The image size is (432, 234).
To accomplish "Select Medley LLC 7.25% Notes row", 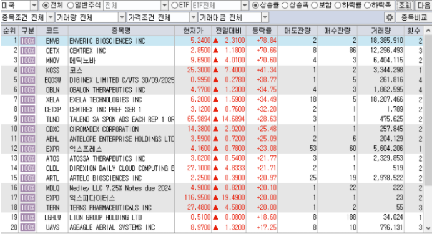I will [212, 188].
